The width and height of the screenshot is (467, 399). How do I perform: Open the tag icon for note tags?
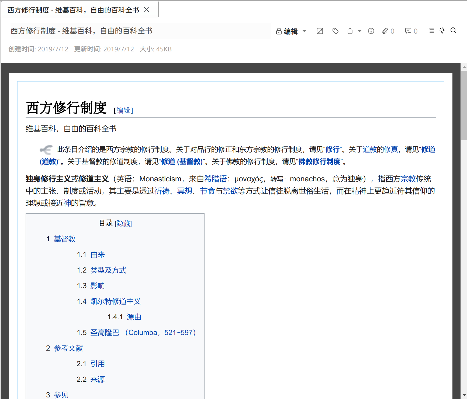335,31
